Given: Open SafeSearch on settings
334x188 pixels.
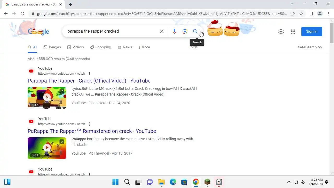Looking at the screenshot, I should pyautogui.click(x=310, y=47).
